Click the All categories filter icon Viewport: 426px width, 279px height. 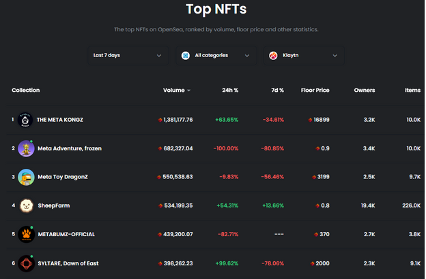[x=186, y=55]
